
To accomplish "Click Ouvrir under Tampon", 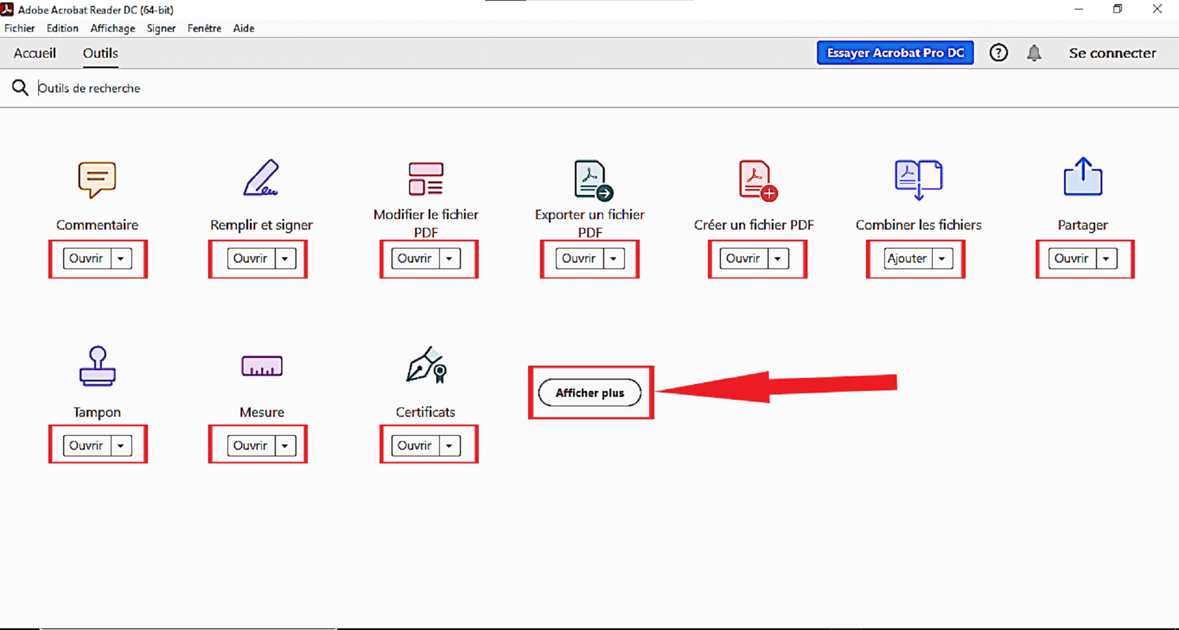I will point(87,446).
